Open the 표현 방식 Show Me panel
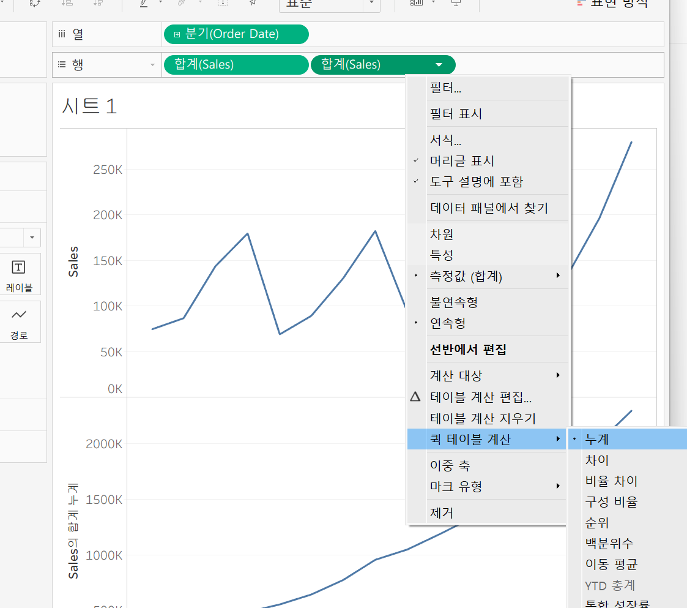687x608 pixels. 612,4
